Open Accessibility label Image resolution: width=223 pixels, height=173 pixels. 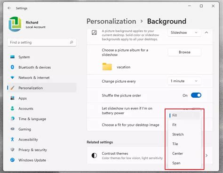(28, 140)
